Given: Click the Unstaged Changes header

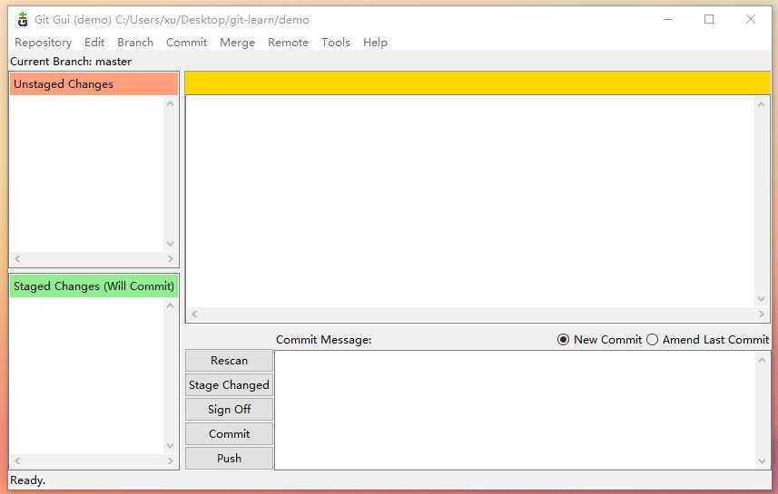Looking at the screenshot, I should coord(94,83).
